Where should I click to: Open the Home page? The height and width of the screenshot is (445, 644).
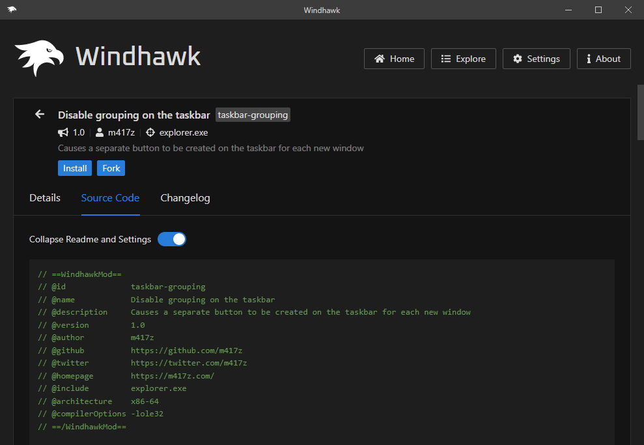(394, 59)
